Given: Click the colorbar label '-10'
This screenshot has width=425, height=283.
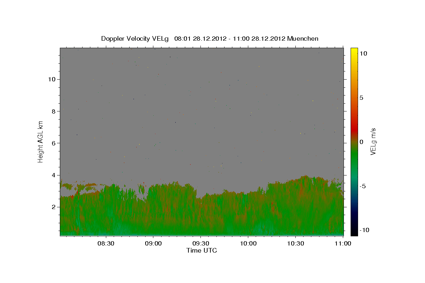Looking at the screenshot, I should 364,230.
